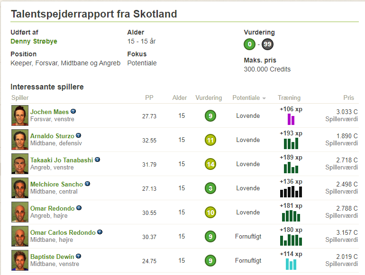Click the black training bars for Melchiore Sancho

coord(291,192)
